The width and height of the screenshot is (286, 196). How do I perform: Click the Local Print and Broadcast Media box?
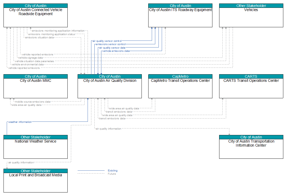tap(36, 181)
